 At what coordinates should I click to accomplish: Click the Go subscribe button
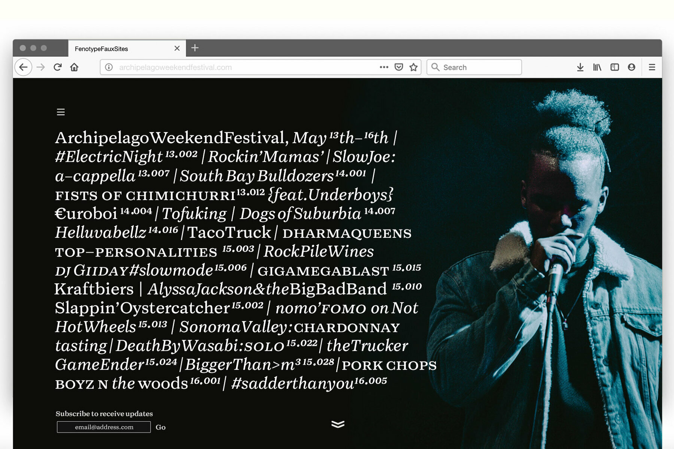coord(161,427)
